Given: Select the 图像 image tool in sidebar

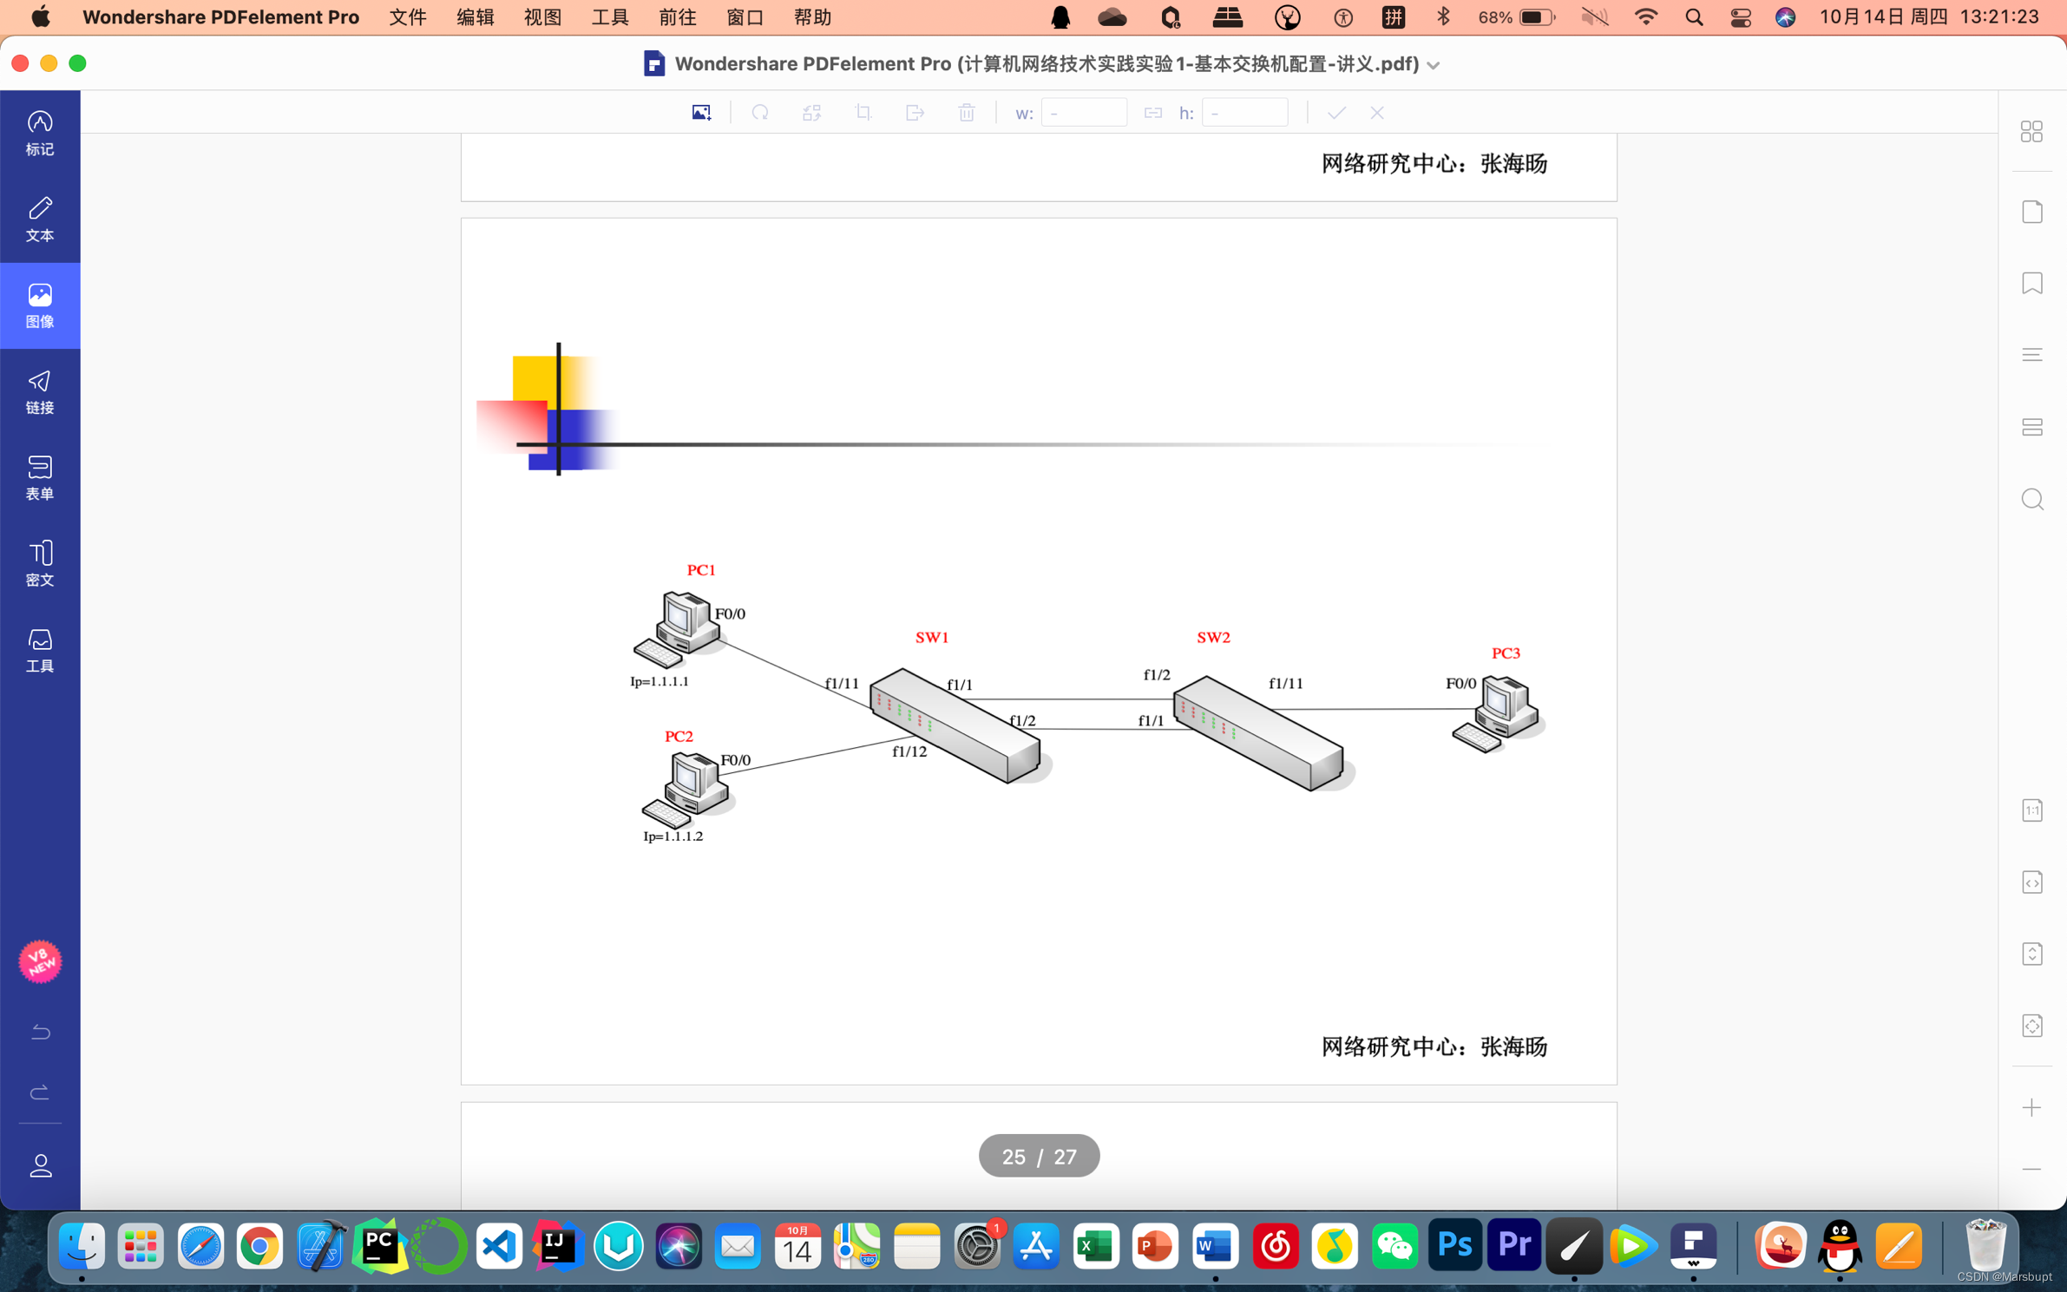Looking at the screenshot, I should [x=40, y=305].
